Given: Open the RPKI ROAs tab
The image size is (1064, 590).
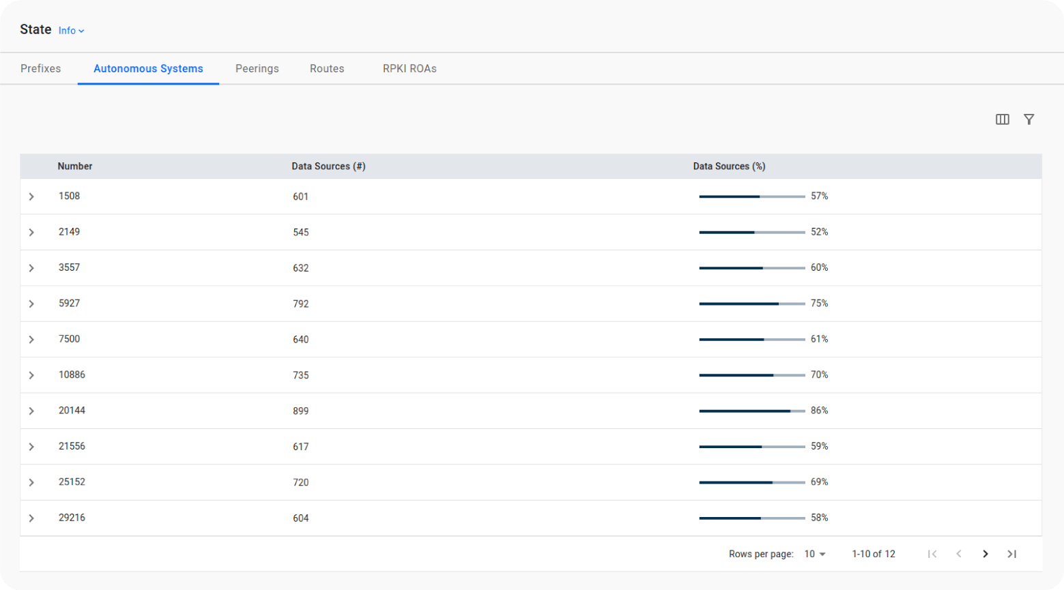Looking at the screenshot, I should point(409,69).
